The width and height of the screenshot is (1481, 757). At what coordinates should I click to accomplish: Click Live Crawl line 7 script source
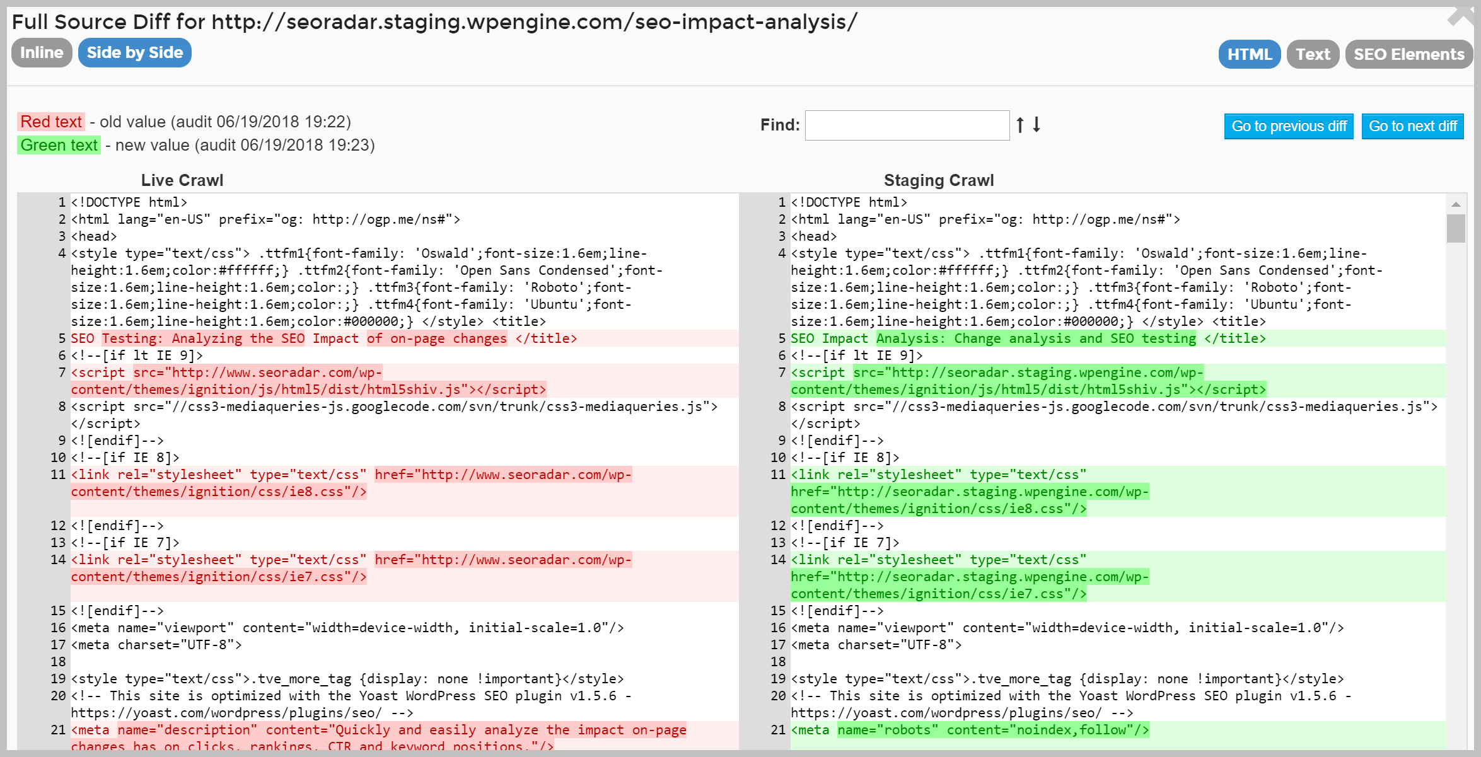coord(308,381)
